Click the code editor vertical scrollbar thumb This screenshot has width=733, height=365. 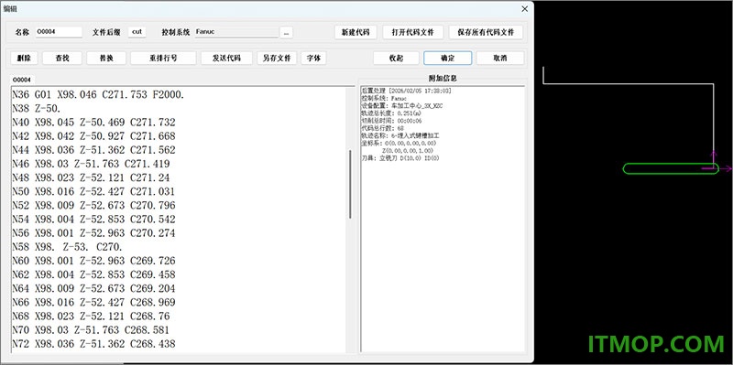pos(350,184)
